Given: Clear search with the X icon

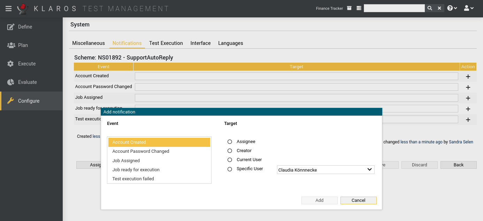Looking at the screenshot, I should coord(439,8).
